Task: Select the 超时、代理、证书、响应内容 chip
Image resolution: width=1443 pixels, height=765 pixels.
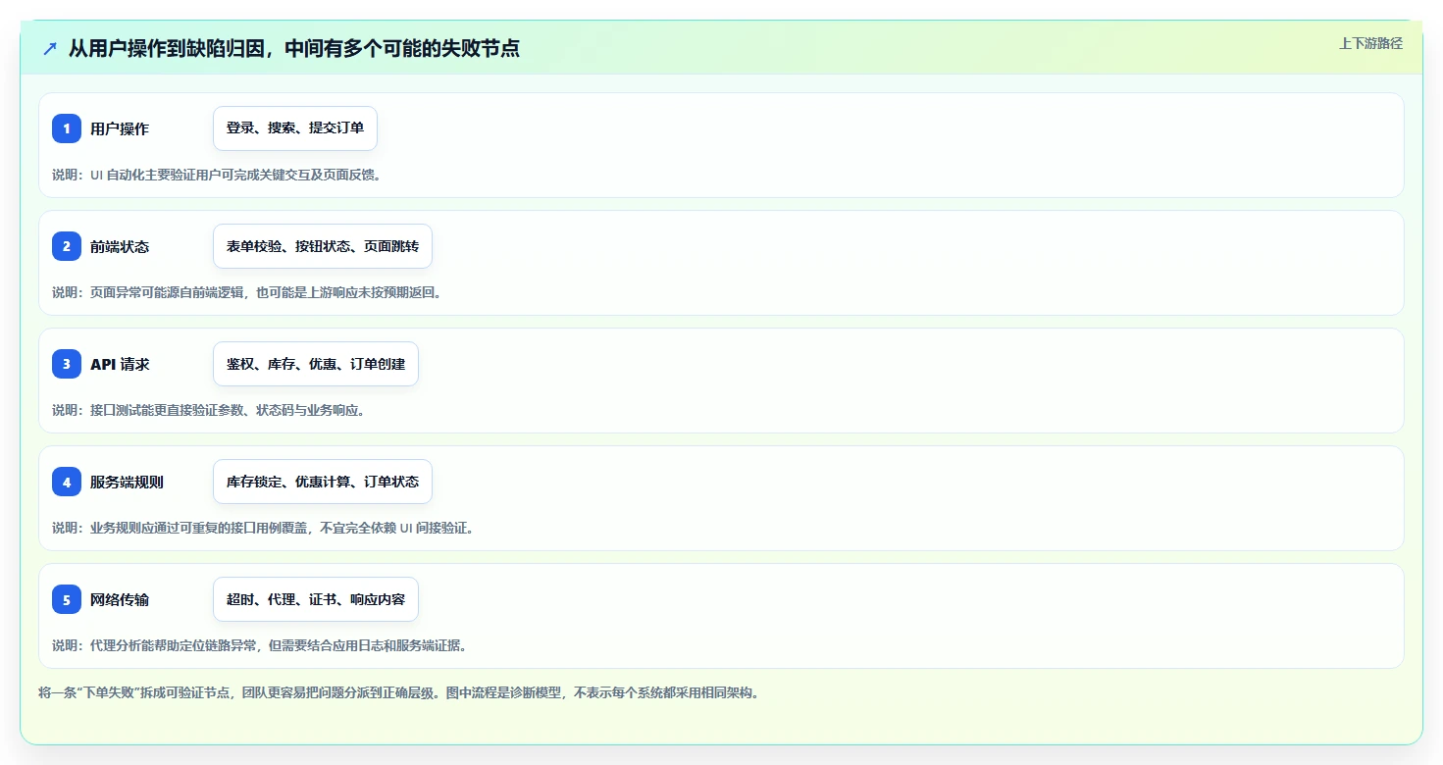Action: [x=316, y=599]
